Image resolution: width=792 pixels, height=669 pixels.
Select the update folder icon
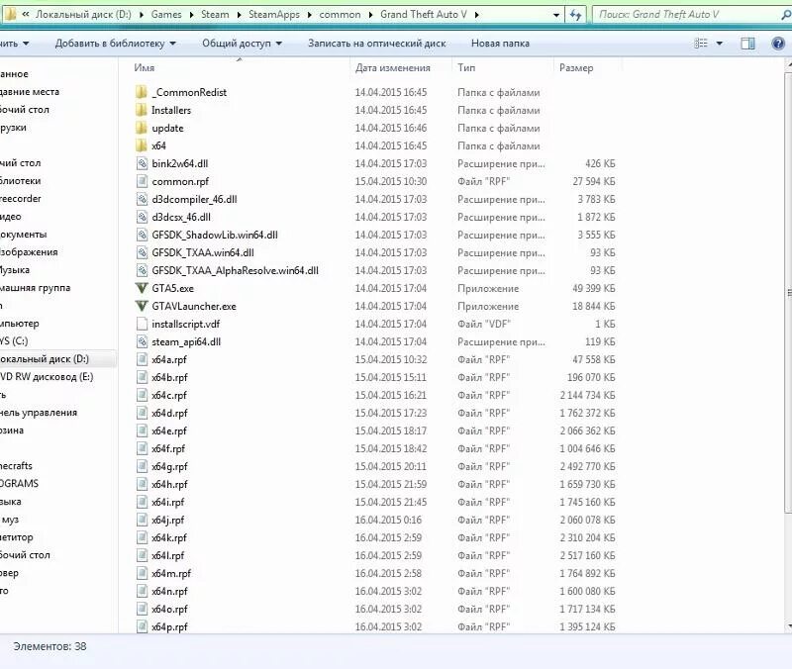(142, 128)
